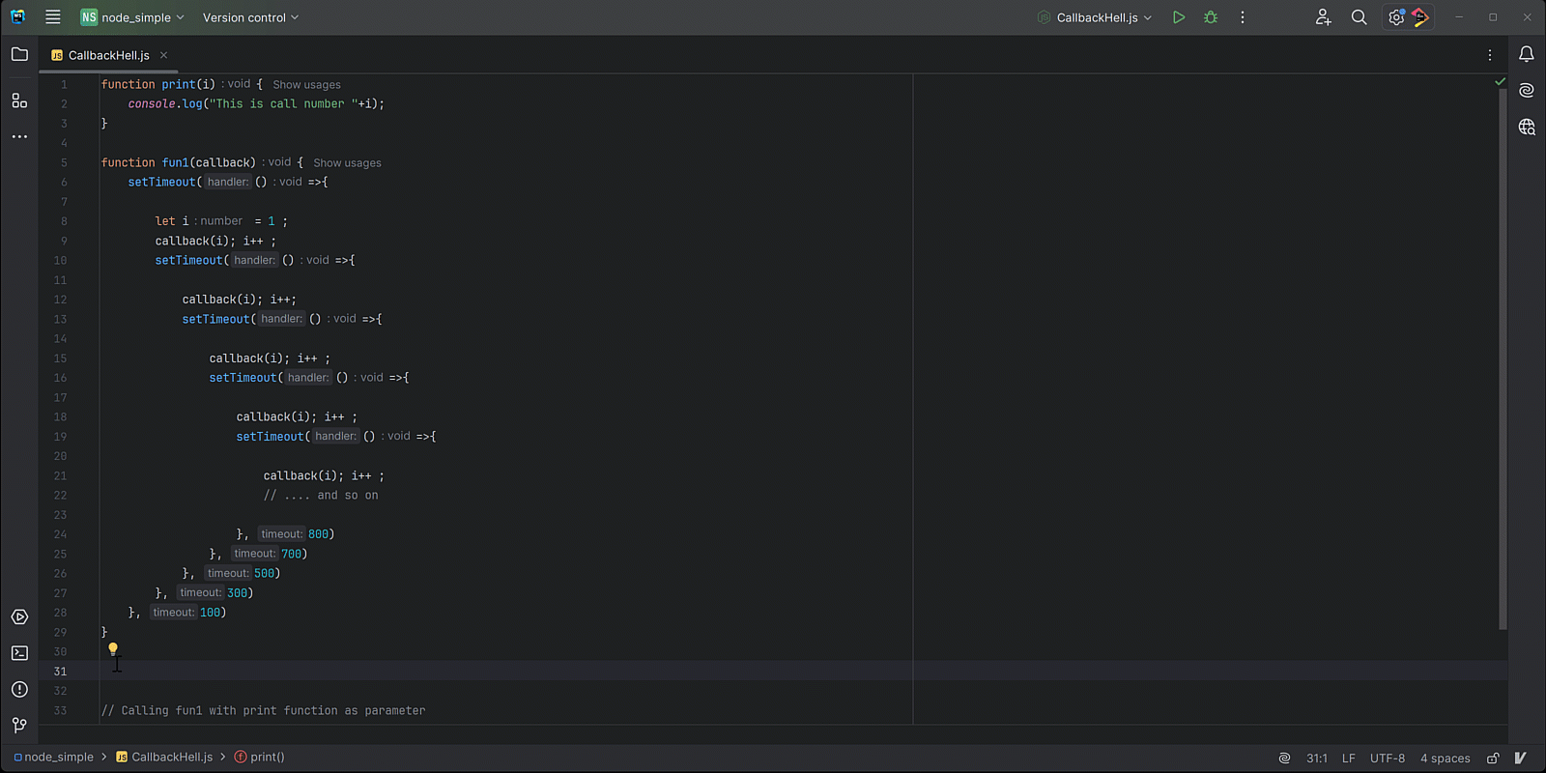Image resolution: width=1546 pixels, height=773 pixels.
Task: Open the Version control dropdown
Action: coord(250,17)
